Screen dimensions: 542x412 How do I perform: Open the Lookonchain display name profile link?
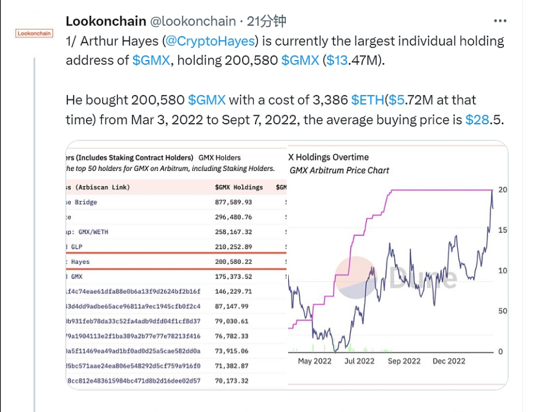(105, 21)
